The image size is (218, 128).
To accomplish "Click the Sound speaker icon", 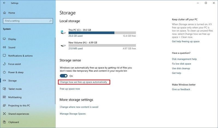I will (4, 47).
